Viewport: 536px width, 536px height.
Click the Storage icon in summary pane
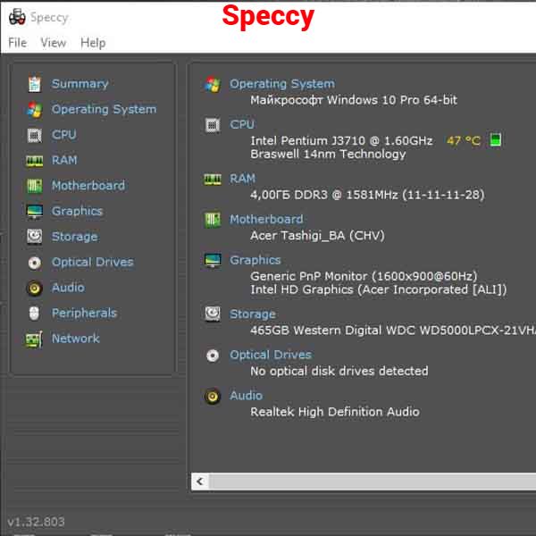(213, 314)
